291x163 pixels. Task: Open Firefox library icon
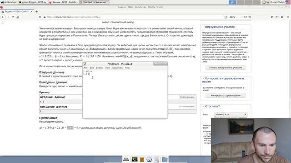pos(272,17)
